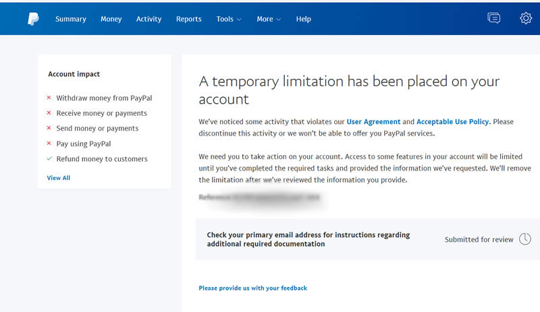The image size is (540, 312).
Task: Click the PayPal logo icon
Action: tap(33, 19)
